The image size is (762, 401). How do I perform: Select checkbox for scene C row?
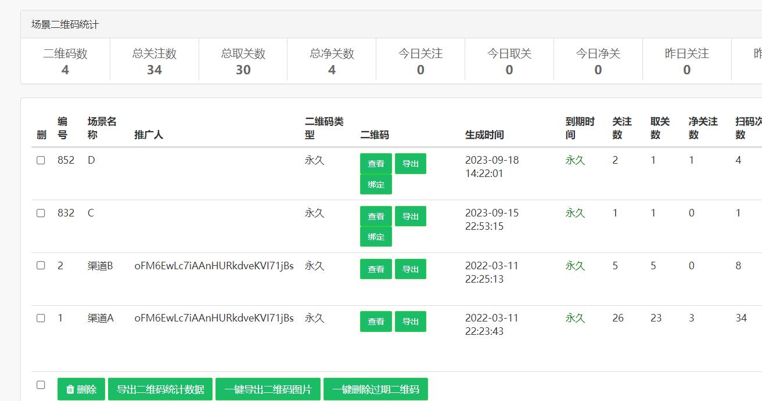41,213
